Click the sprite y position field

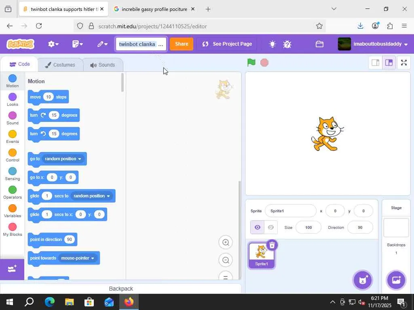click(x=363, y=211)
